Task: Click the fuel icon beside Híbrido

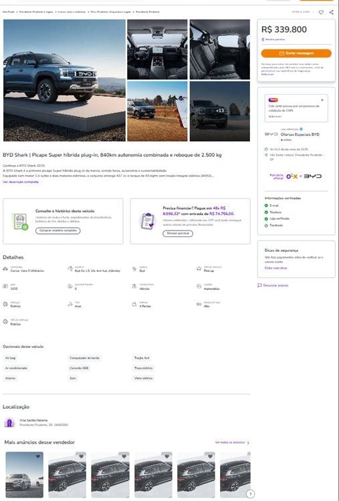Action: tap(134, 287)
